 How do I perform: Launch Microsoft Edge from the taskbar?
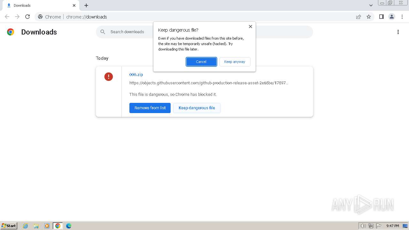(69, 226)
